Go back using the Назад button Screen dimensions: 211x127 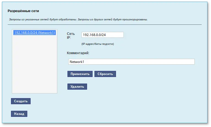click(19, 114)
